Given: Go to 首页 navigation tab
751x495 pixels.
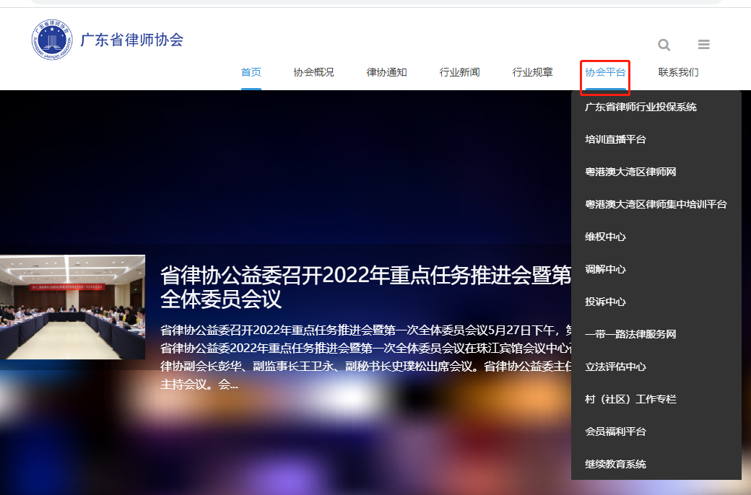Looking at the screenshot, I should pos(251,72).
